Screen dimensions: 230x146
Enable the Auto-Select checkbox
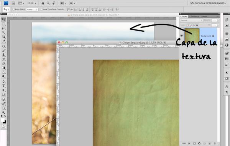(13, 9)
